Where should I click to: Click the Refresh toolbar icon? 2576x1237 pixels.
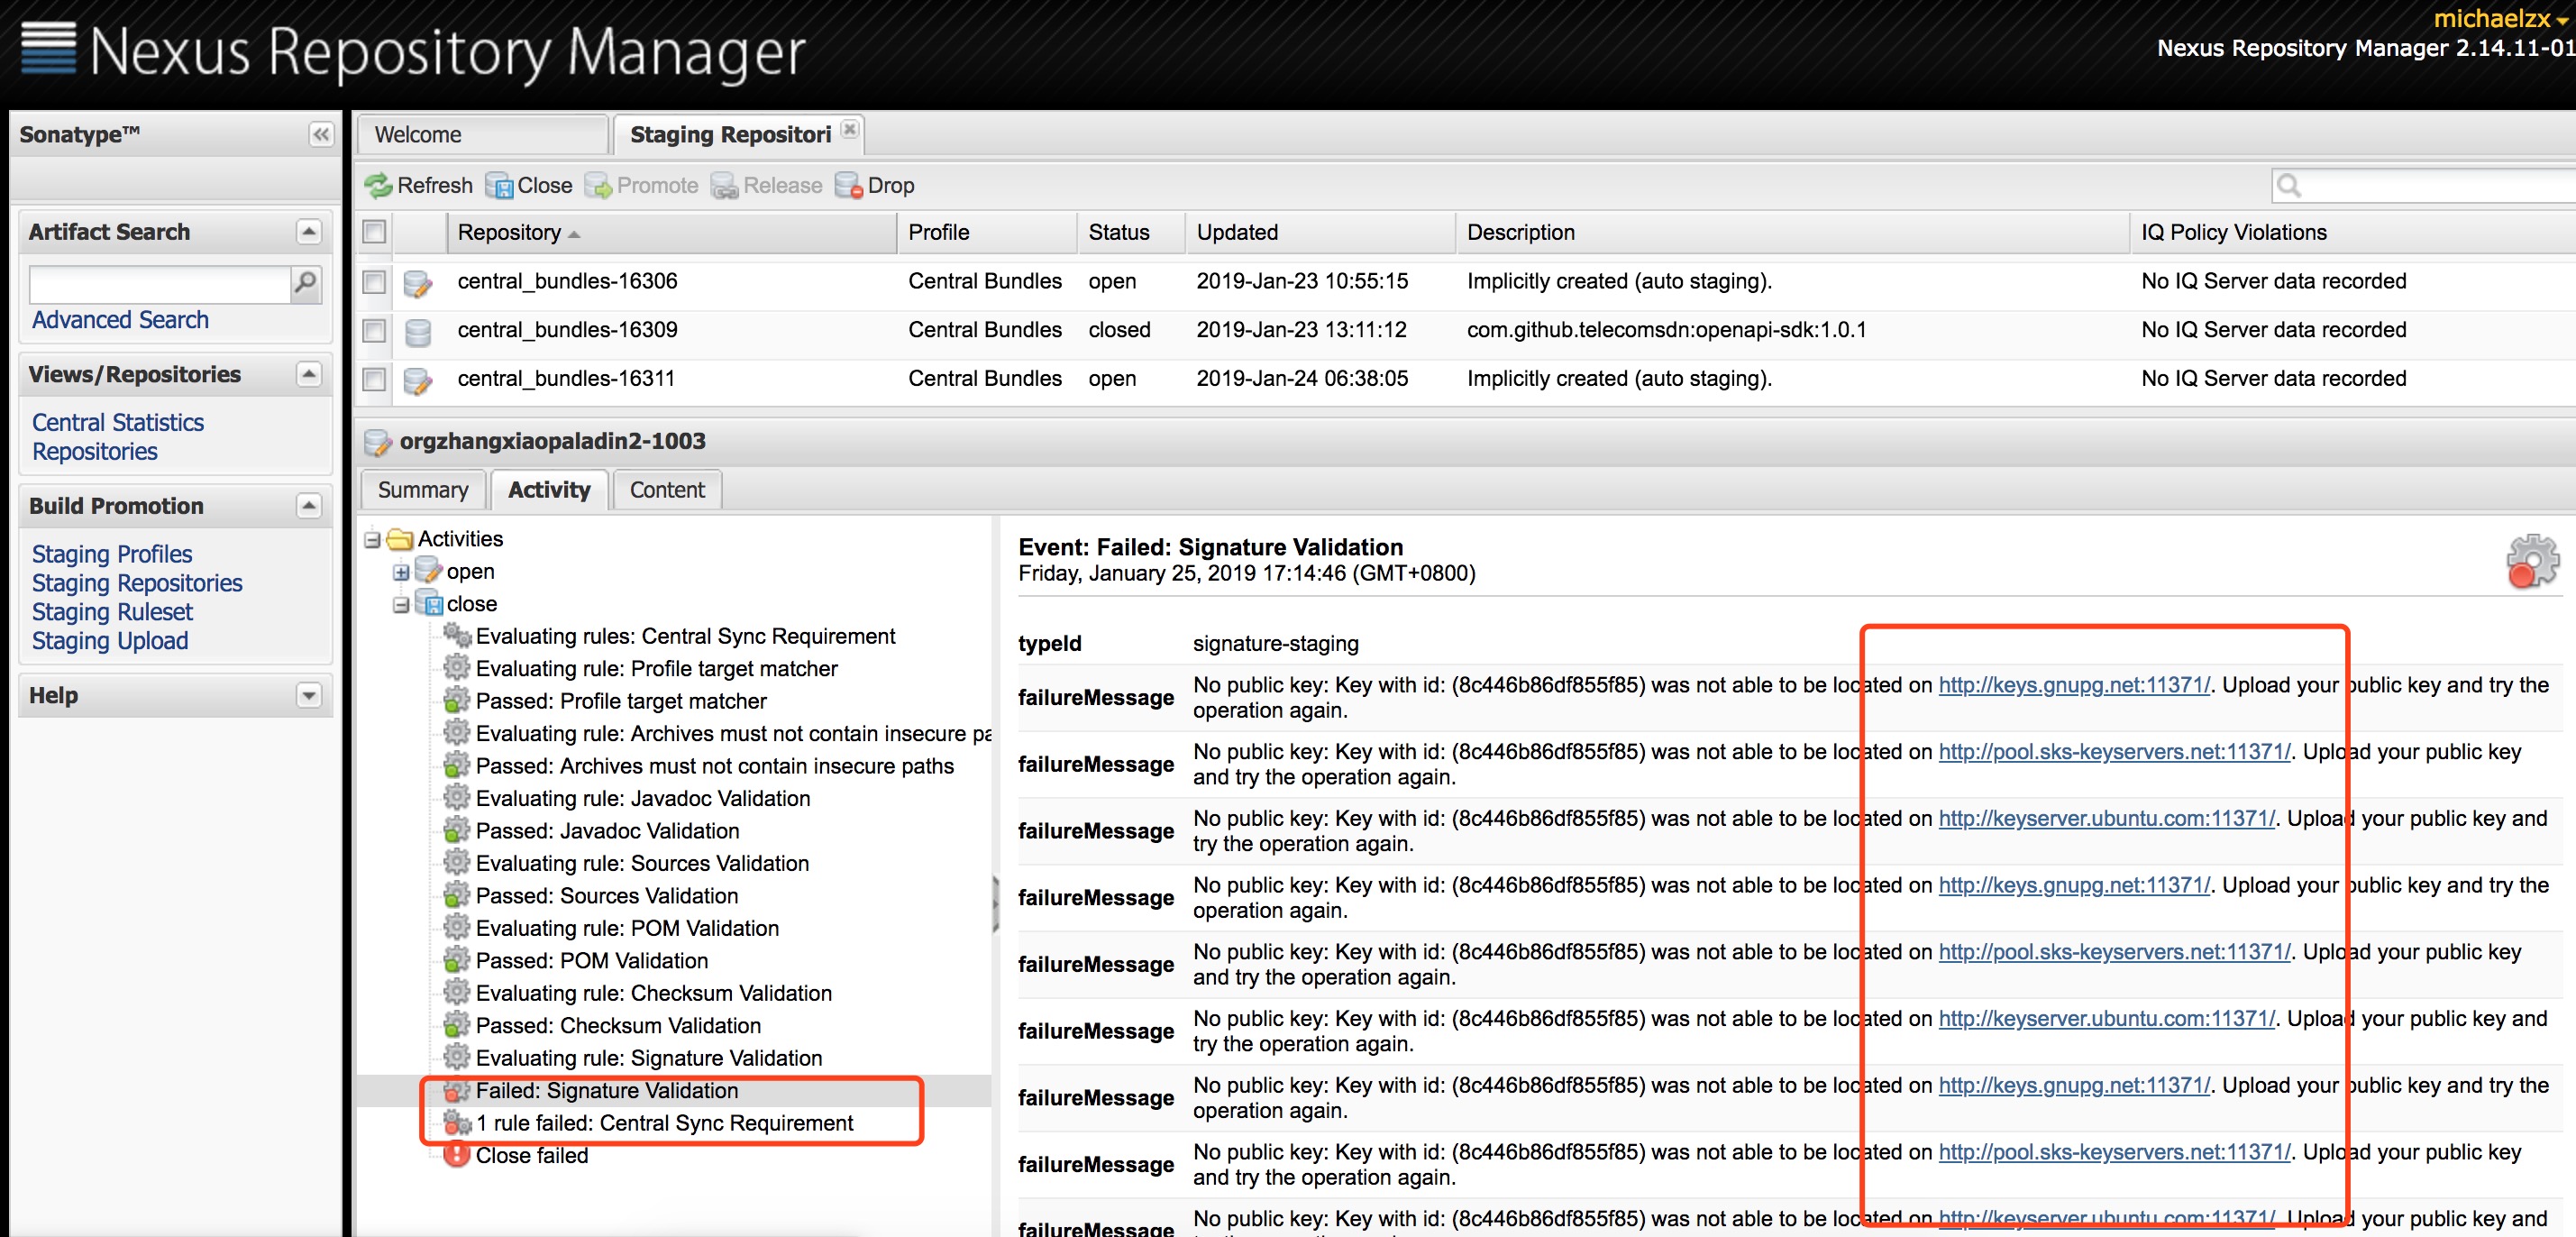[378, 186]
